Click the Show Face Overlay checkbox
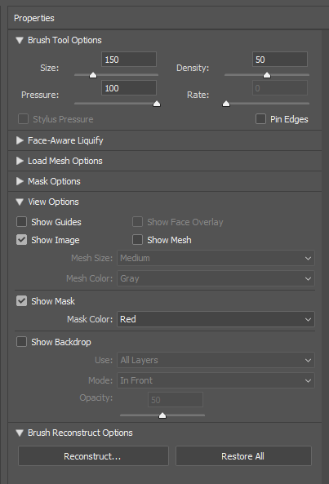 pyautogui.click(x=137, y=222)
